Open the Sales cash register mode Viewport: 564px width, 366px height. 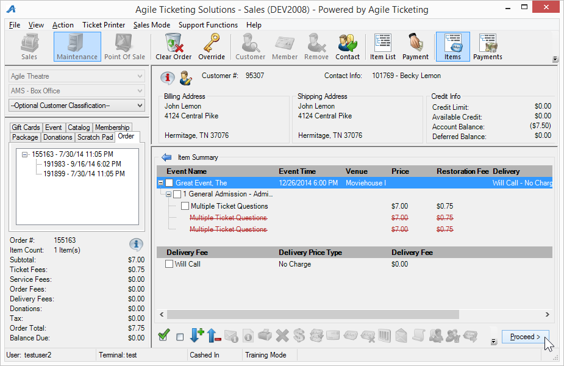[29, 47]
